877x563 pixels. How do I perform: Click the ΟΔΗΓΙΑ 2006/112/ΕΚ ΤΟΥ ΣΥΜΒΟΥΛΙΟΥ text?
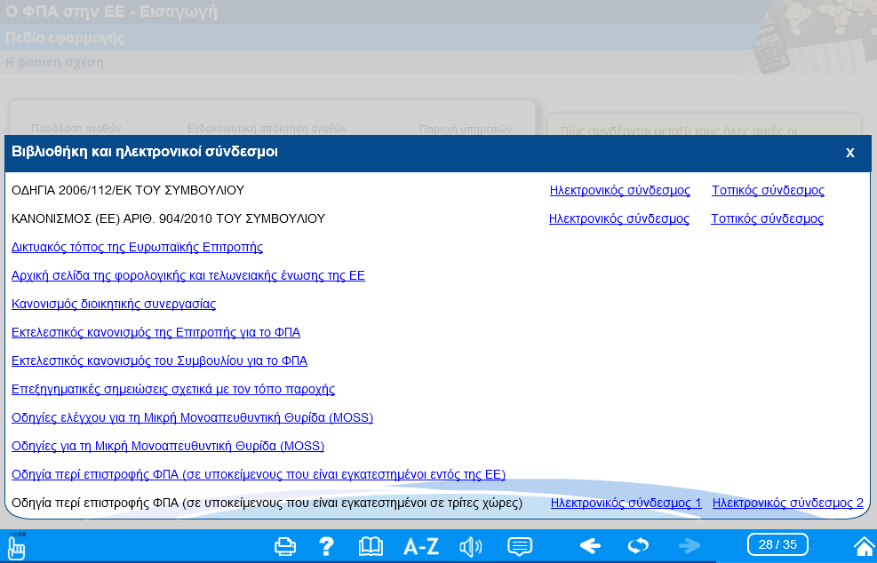click(x=128, y=190)
